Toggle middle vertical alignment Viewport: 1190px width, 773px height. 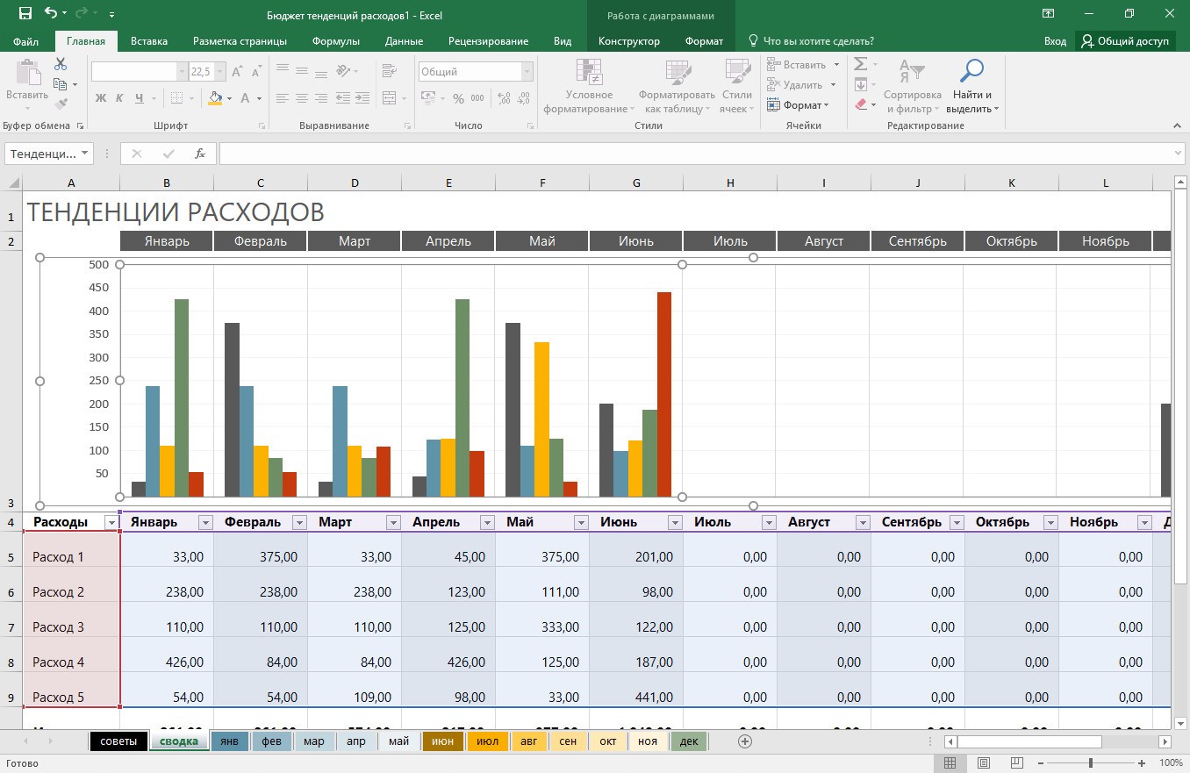[x=302, y=72]
